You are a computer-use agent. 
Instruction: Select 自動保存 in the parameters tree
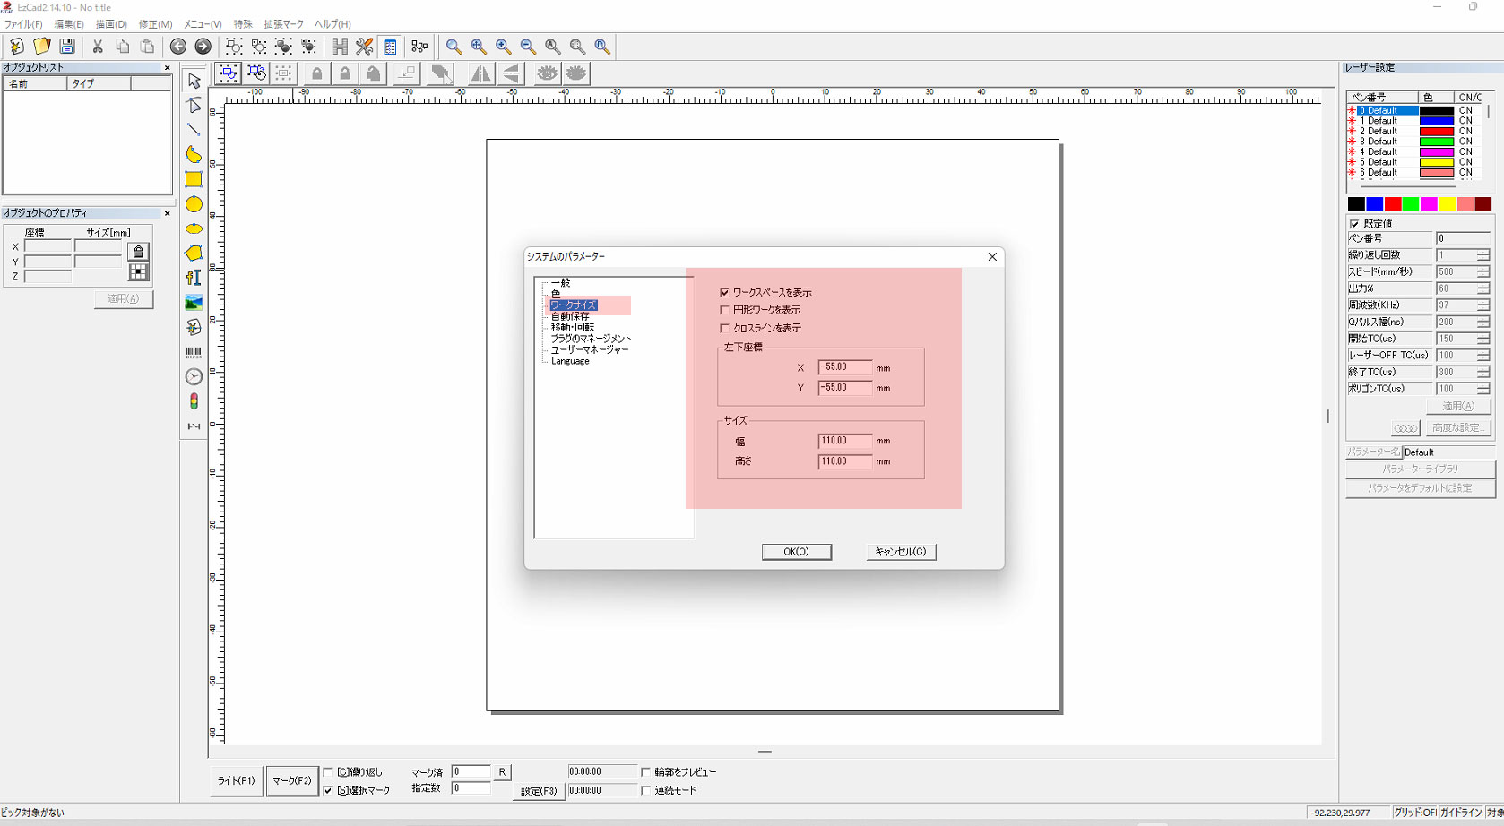(570, 316)
